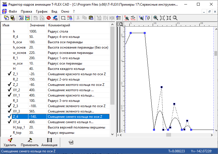
Task: Toggle the checkmark for variable XY_2
Action: click(10, 90)
